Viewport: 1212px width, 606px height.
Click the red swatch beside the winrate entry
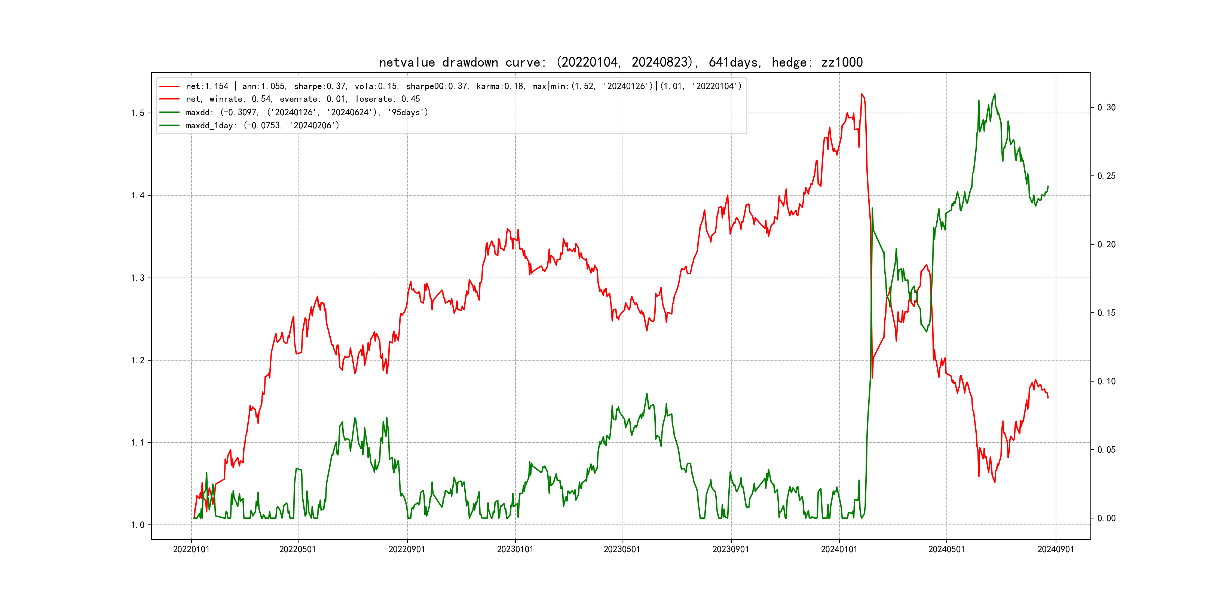[x=169, y=99]
